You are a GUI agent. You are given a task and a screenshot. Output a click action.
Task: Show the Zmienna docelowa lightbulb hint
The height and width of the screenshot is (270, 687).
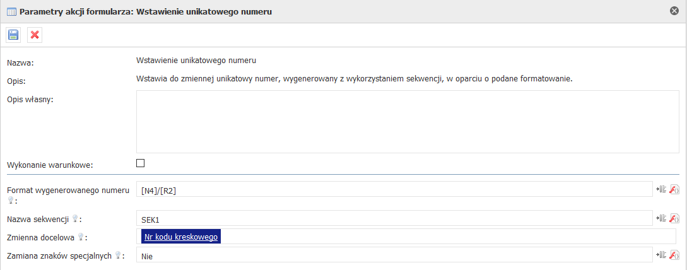click(x=81, y=237)
